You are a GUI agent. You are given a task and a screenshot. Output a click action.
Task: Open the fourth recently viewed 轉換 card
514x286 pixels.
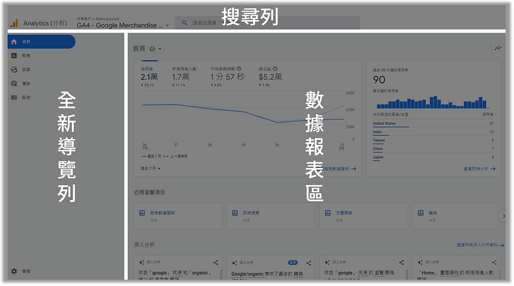click(456, 215)
